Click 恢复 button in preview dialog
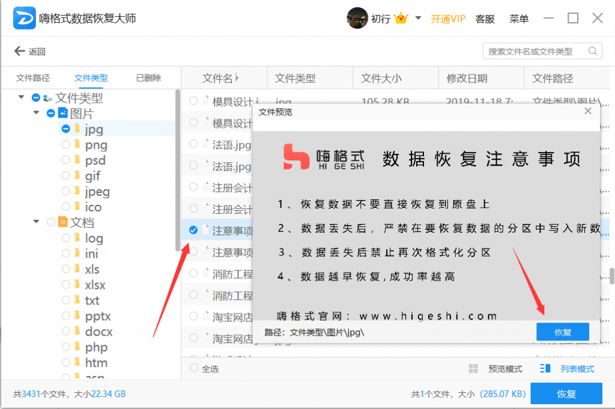 point(562,332)
